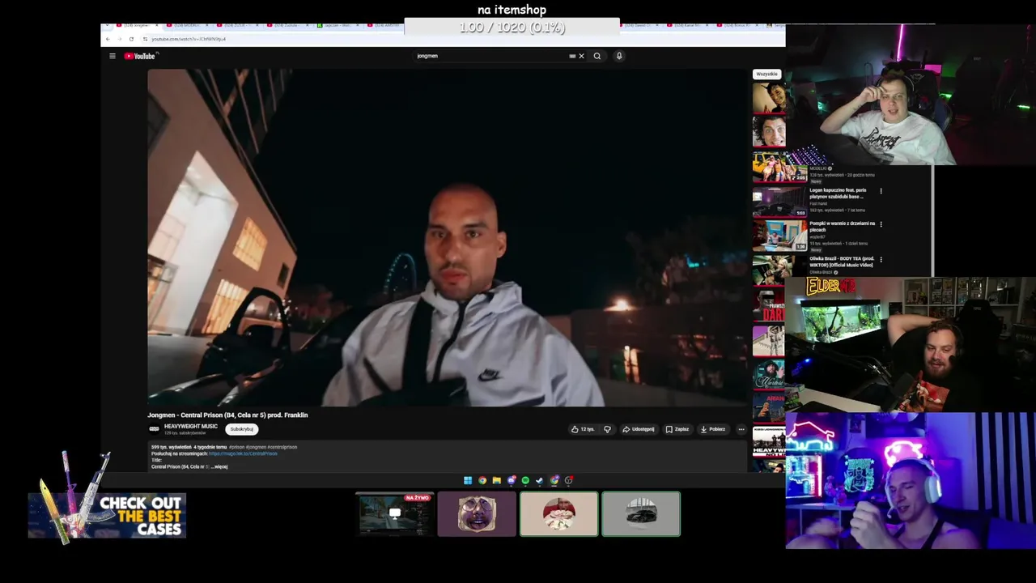
Task: Select the black car scene thumbnail
Action: coord(641,514)
